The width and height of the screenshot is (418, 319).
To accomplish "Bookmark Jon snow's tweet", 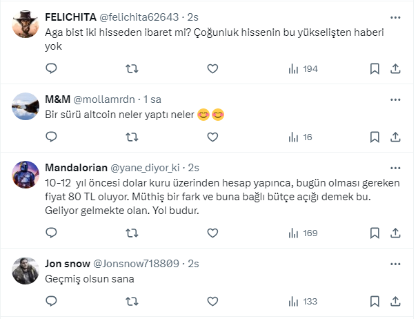I will [375, 301].
